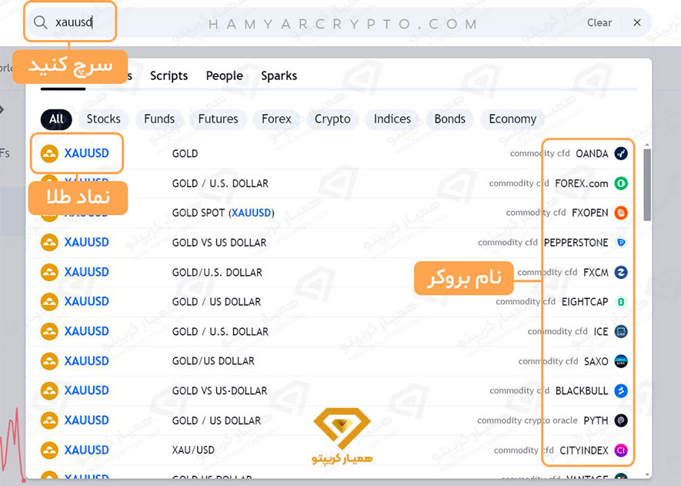Click the results list vertical scrollbar
The image size is (681, 486).
click(x=647, y=185)
